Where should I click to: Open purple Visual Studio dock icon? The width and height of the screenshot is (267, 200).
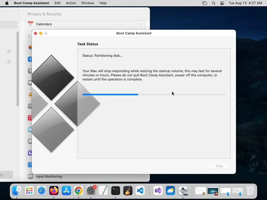click(x=158, y=190)
